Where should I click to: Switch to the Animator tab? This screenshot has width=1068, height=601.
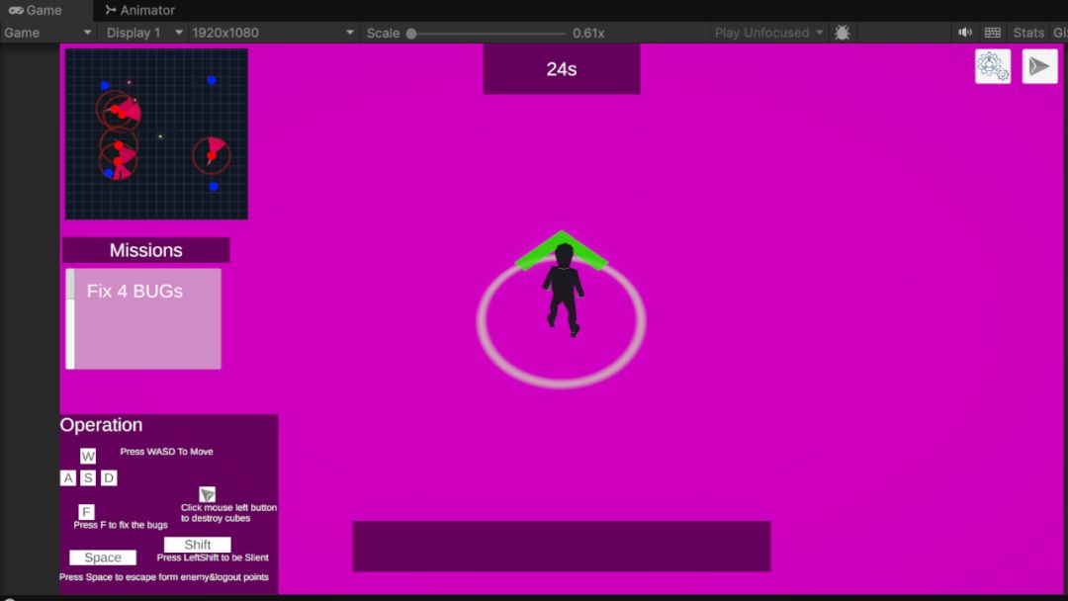pos(139,10)
